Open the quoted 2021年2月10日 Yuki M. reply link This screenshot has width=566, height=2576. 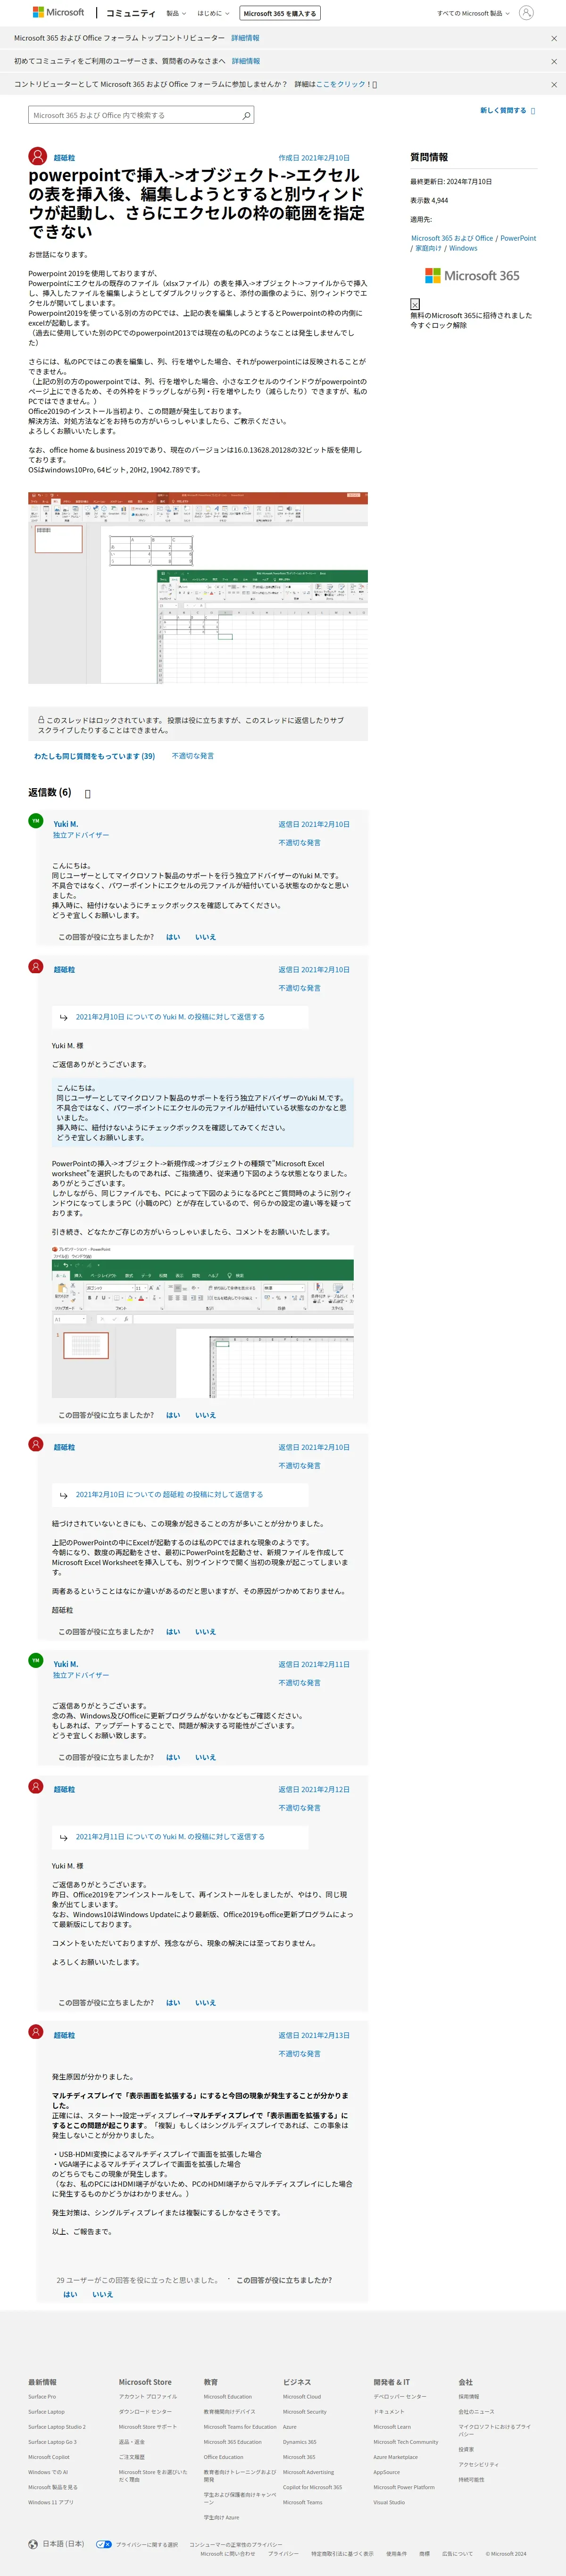click(170, 1016)
